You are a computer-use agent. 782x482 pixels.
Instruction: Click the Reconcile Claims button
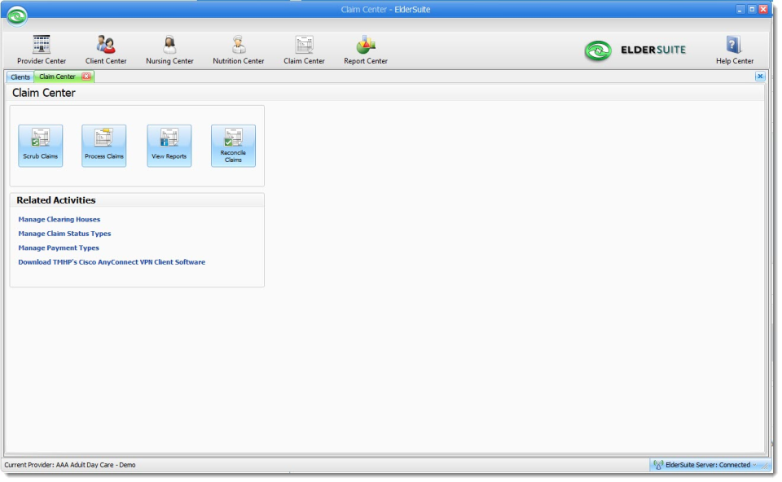(233, 146)
